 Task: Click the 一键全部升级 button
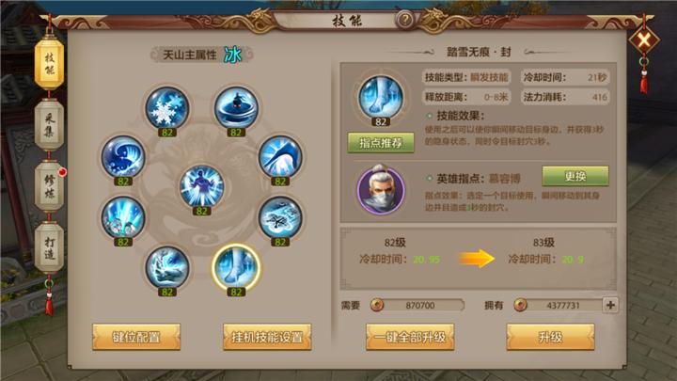click(410, 337)
